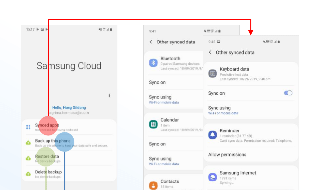
Task: Click the Synced apps grid icon
Action: 28,127
